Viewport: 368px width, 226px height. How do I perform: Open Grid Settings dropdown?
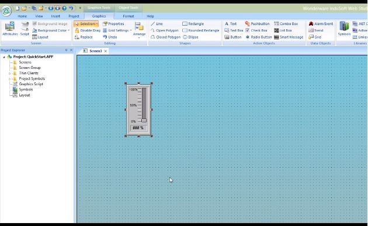(x=131, y=30)
